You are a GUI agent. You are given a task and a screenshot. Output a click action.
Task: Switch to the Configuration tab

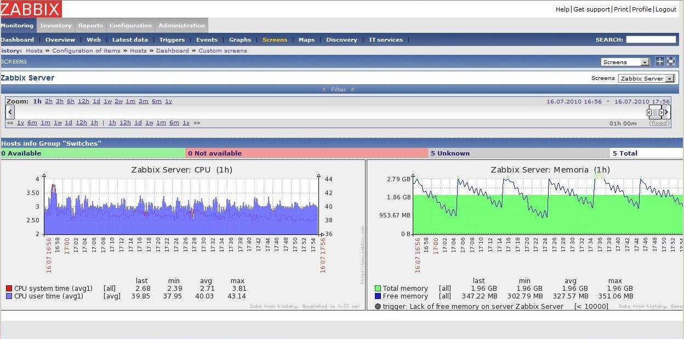tap(130, 25)
